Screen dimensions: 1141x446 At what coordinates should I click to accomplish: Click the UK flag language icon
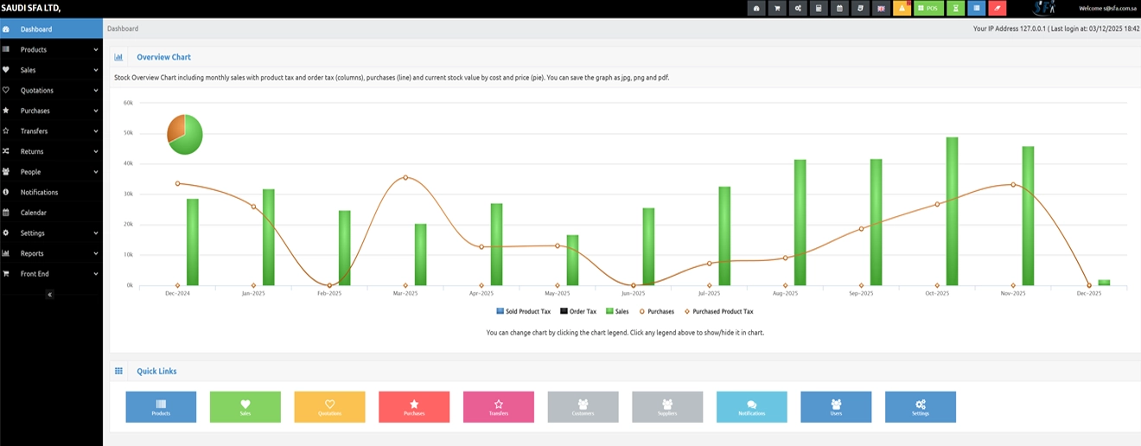point(881,9)
